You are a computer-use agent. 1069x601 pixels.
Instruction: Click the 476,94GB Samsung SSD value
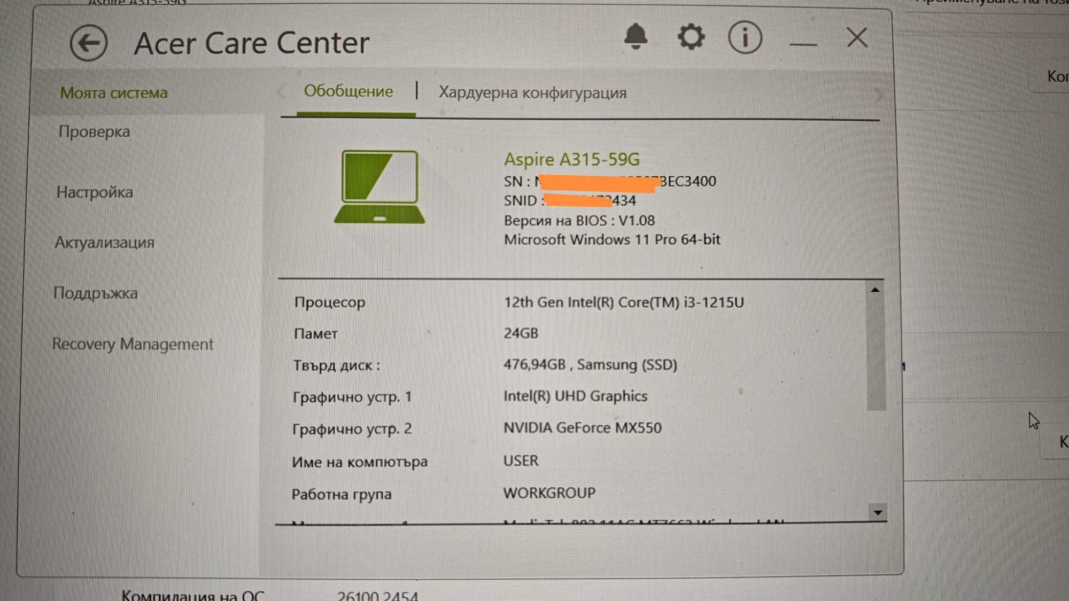pos(590,365)
